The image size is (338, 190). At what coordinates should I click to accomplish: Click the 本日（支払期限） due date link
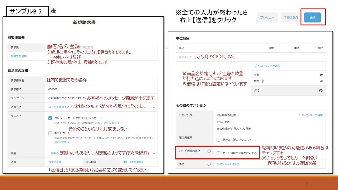(133, 162)
